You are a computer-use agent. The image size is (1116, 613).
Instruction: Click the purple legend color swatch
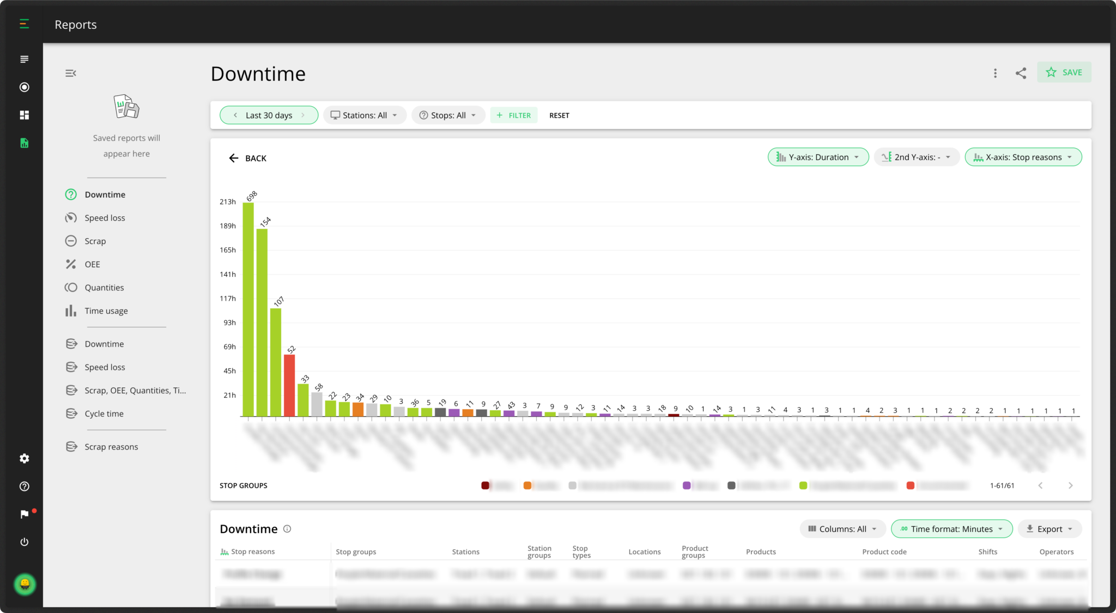687,485
